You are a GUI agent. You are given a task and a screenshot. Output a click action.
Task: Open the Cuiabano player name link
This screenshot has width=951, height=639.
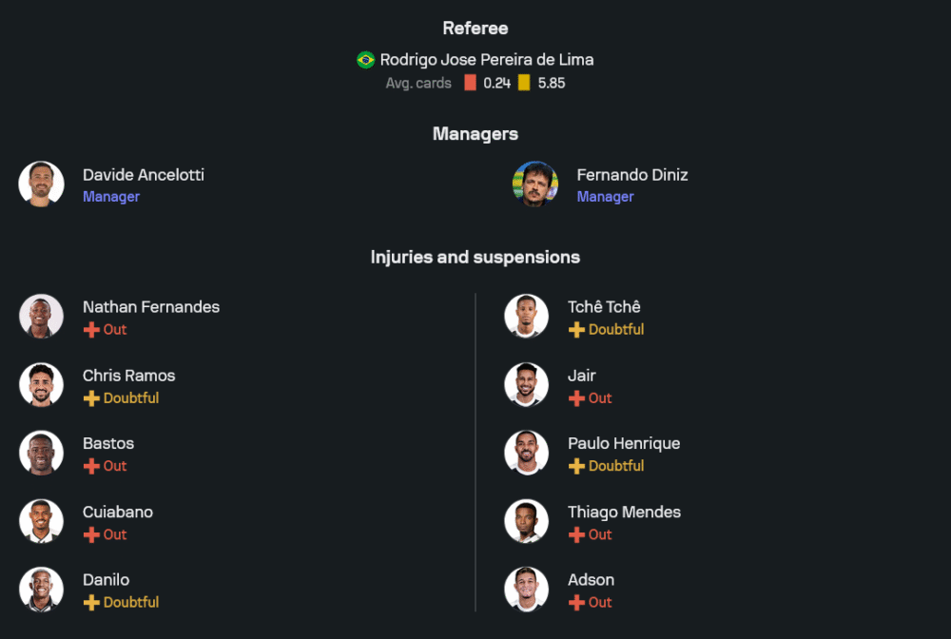(117, 512)
